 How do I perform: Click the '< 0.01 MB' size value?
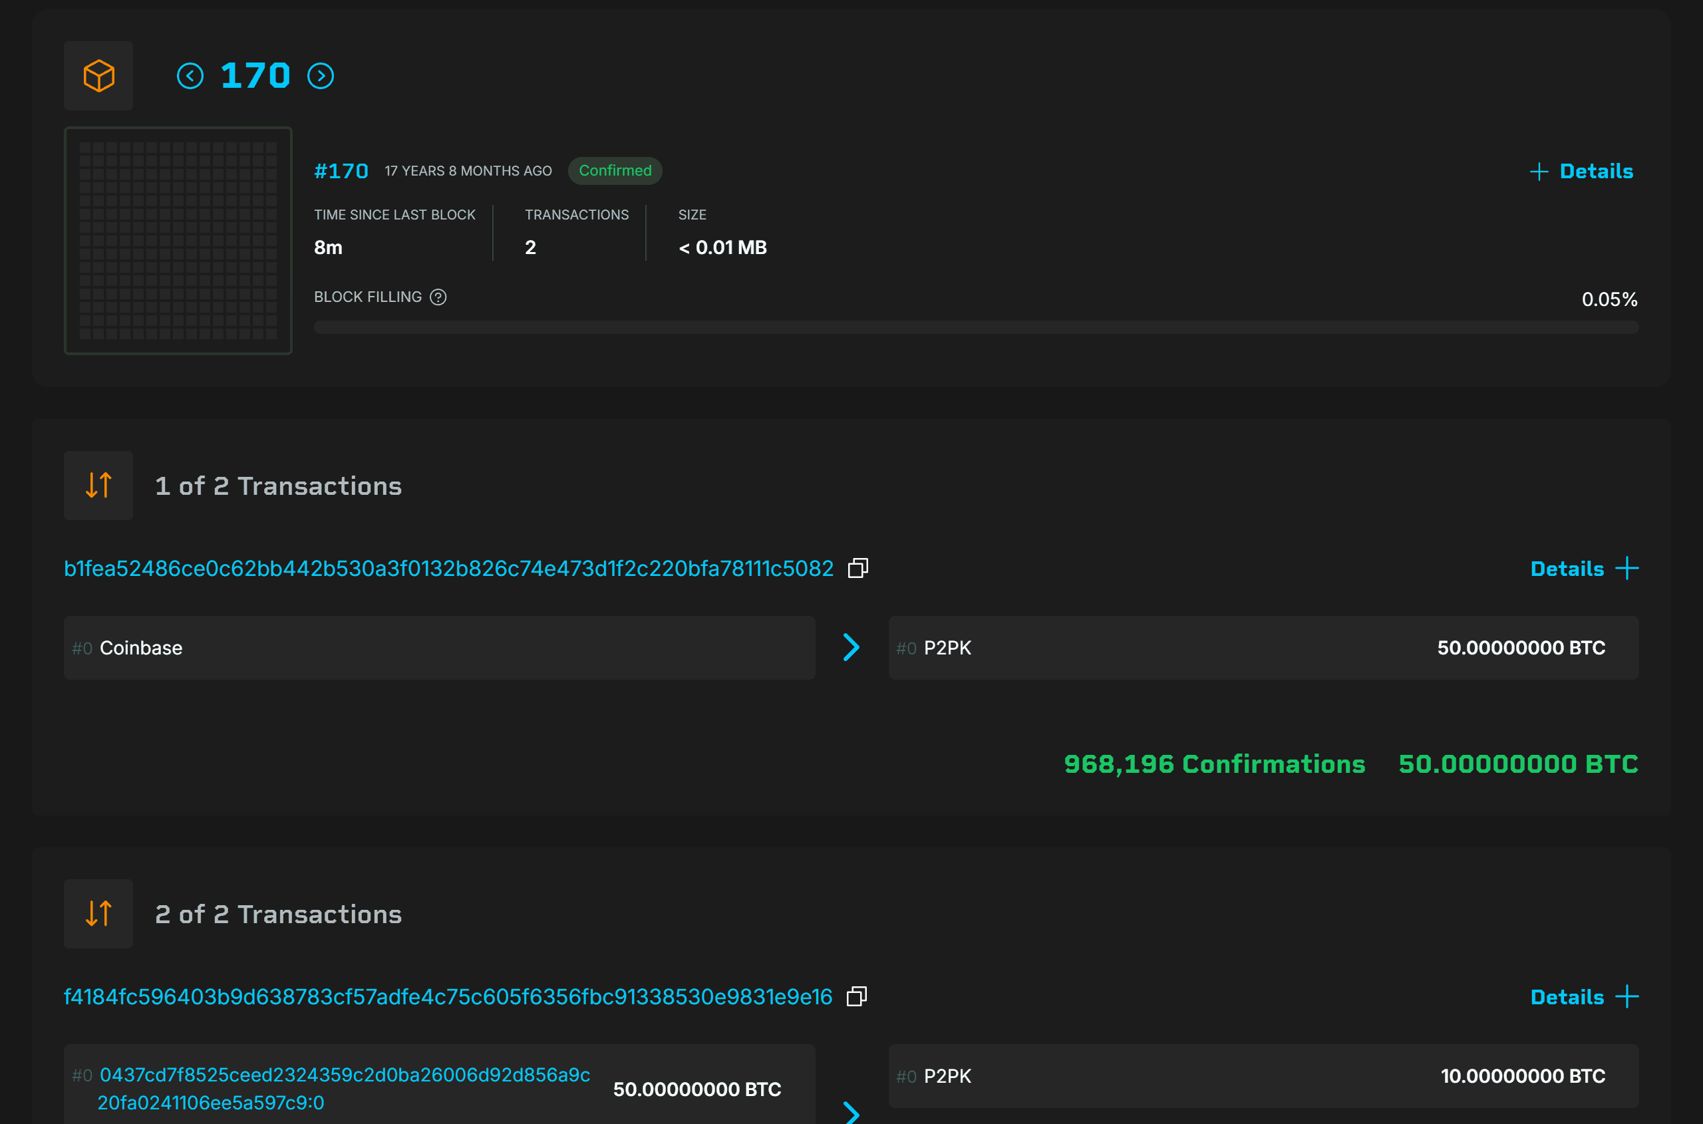click(x=723, y=247)
